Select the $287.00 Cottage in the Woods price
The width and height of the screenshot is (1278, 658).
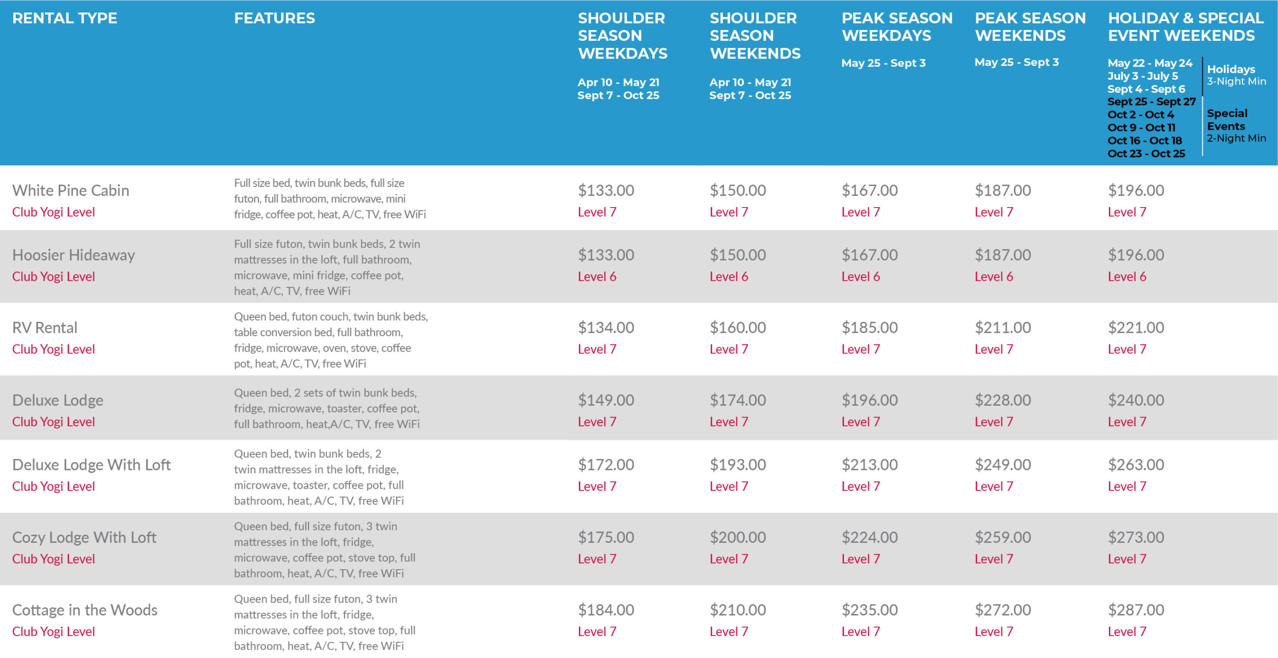click(x=1136, y=610)
